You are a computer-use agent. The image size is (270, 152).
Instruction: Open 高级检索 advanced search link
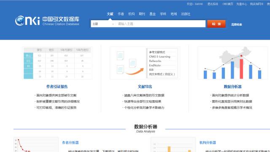click(x=237, y=24)
